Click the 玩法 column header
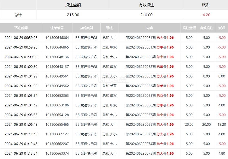The width and height of the screenshot is (228, 159). point(109,28)
